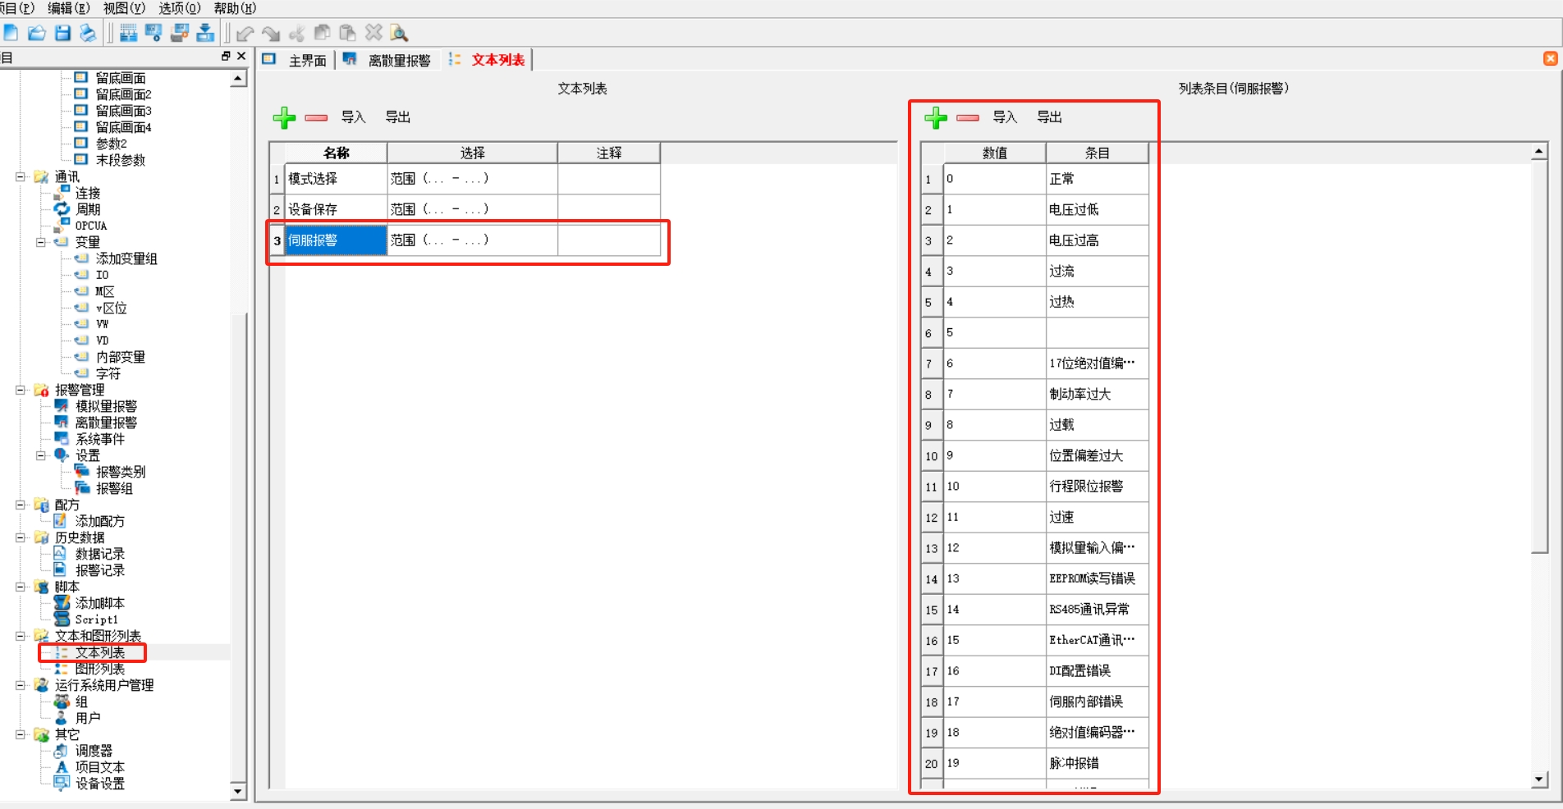Float the project panel with restore icon
The width and height of the screenshot is (1563, 809).
coord(226,56)
